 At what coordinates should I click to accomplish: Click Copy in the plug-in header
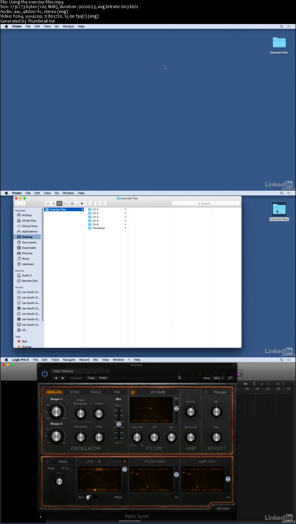[x=91, y=378]
